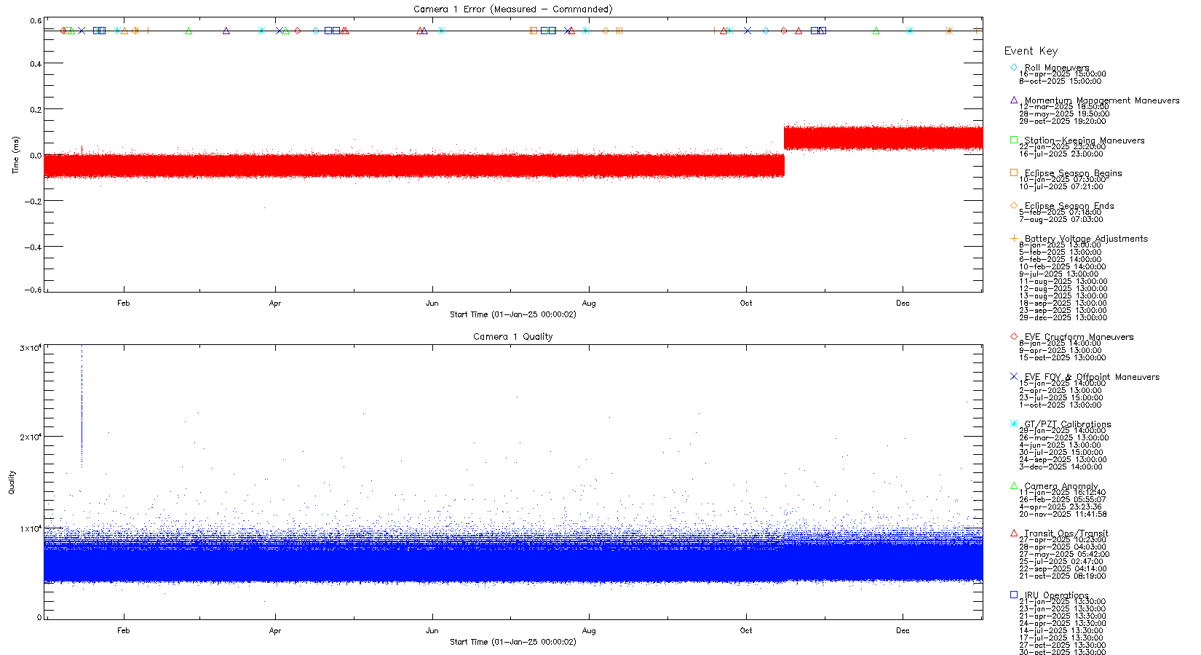
Task: Select the orange square Eclipse Season Begins icon
Action: (1014, 172)
